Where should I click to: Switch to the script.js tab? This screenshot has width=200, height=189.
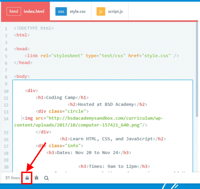110,11
